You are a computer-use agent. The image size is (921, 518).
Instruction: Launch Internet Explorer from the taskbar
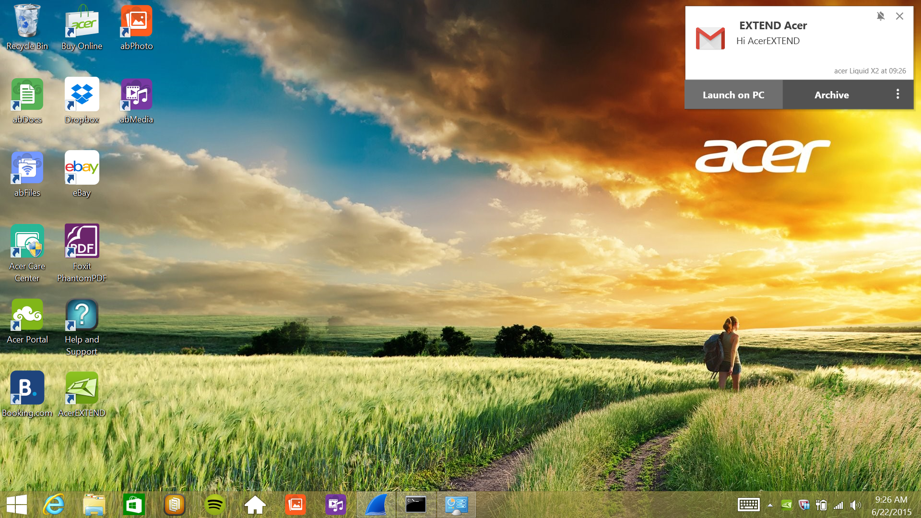point(54,505)
